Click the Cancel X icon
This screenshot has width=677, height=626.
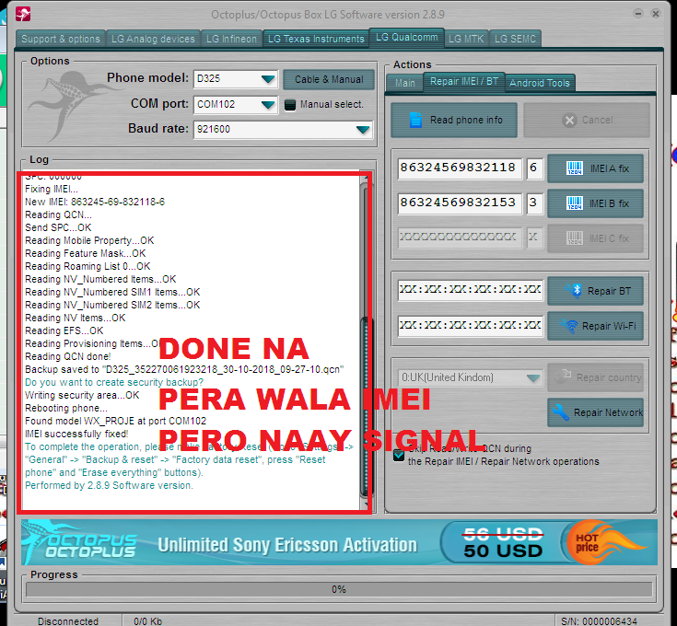coord(569,120)
